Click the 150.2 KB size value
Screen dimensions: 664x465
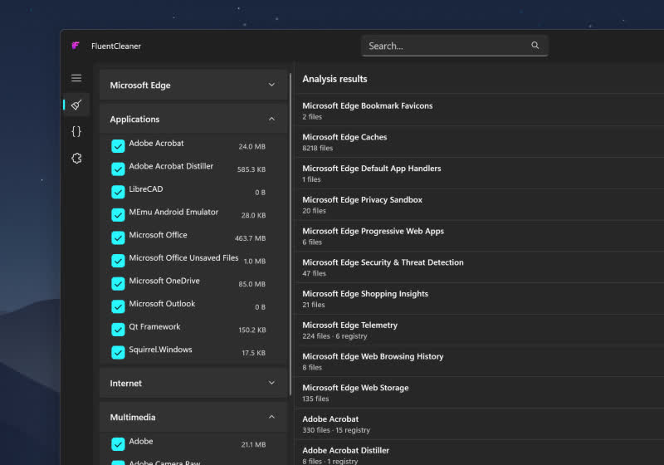(x=252, y=330)
